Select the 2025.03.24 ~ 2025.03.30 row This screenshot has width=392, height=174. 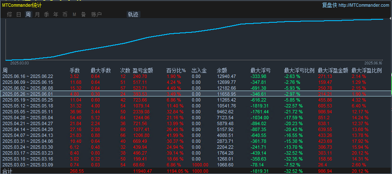pyautogui.click(x=196, y=147)
